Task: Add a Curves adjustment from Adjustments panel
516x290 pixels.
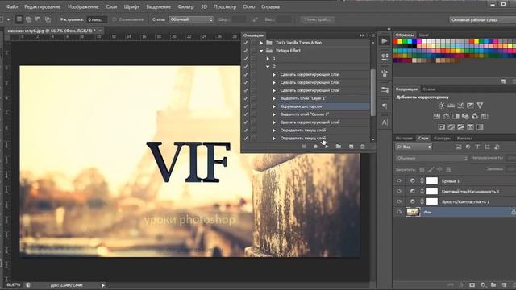Action: (x=460, y=106)
